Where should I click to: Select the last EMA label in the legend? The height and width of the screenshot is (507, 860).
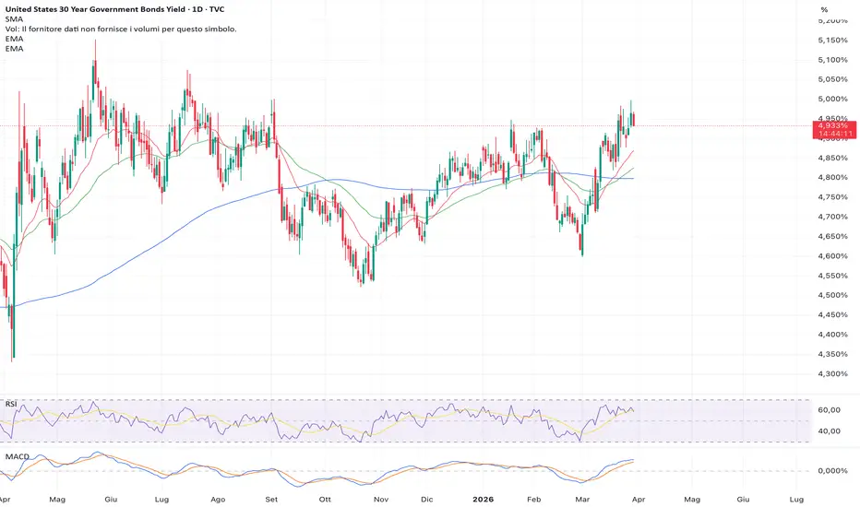point(14,49)
